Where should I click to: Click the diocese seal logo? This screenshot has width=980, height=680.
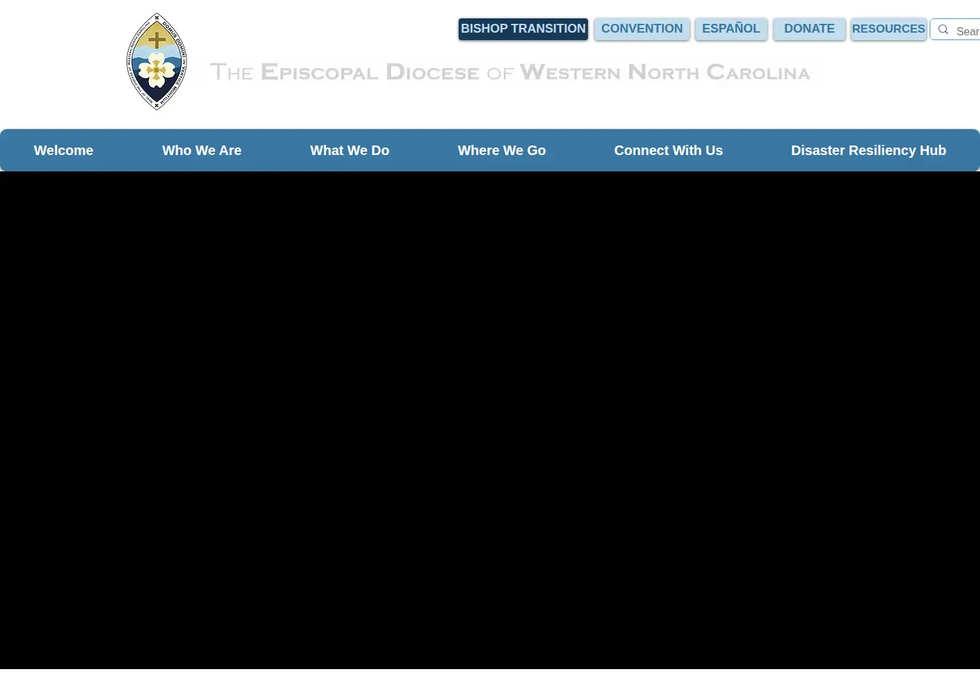(x=157, y=62)
